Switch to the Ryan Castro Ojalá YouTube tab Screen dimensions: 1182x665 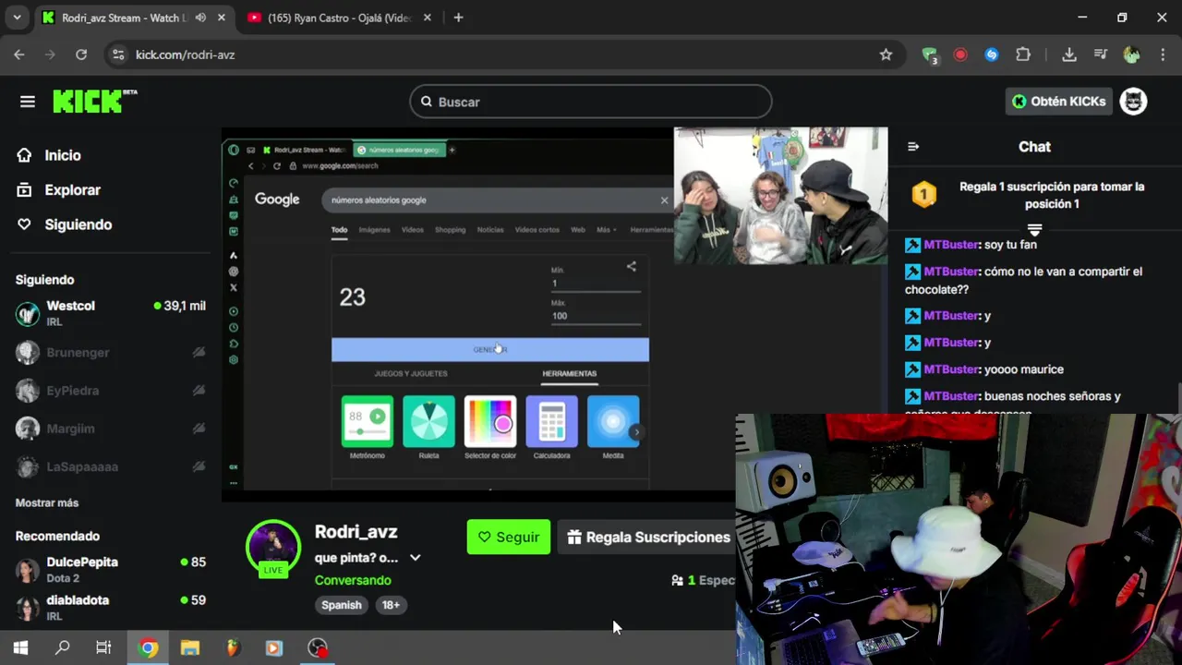(336, 18)
